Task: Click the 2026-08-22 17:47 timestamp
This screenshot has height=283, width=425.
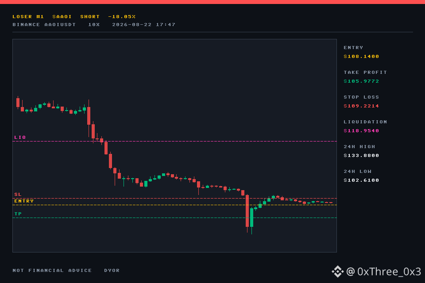Action: 143,25
